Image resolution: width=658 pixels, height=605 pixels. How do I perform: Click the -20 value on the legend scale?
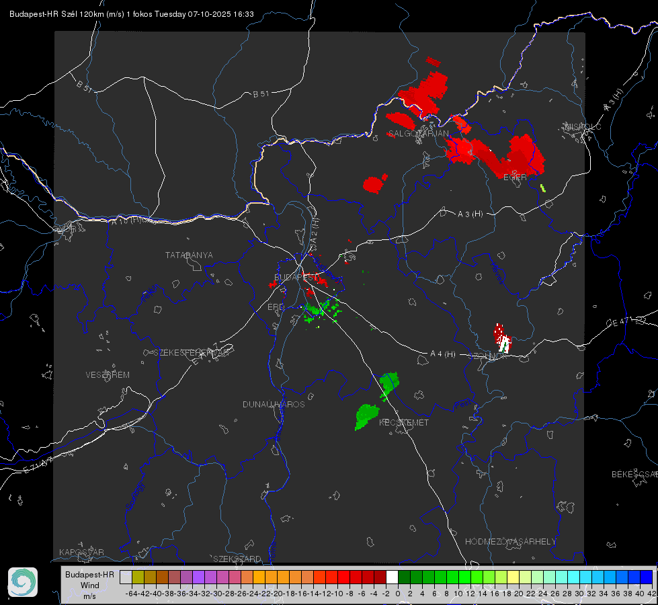277,594
